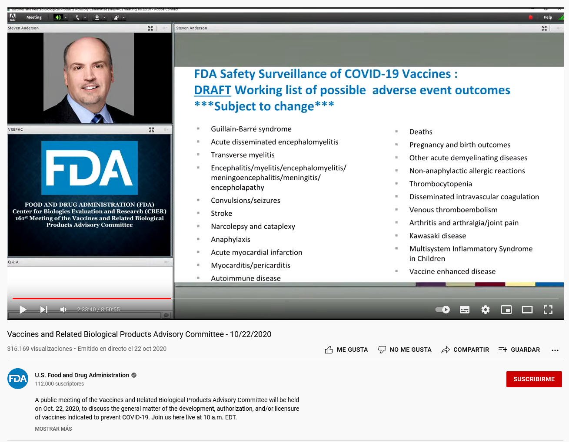This screenshot has height=442, width=569.
Task: Open more actions three-dot menu
Action: pyautogui.click(x=555, y=350)
